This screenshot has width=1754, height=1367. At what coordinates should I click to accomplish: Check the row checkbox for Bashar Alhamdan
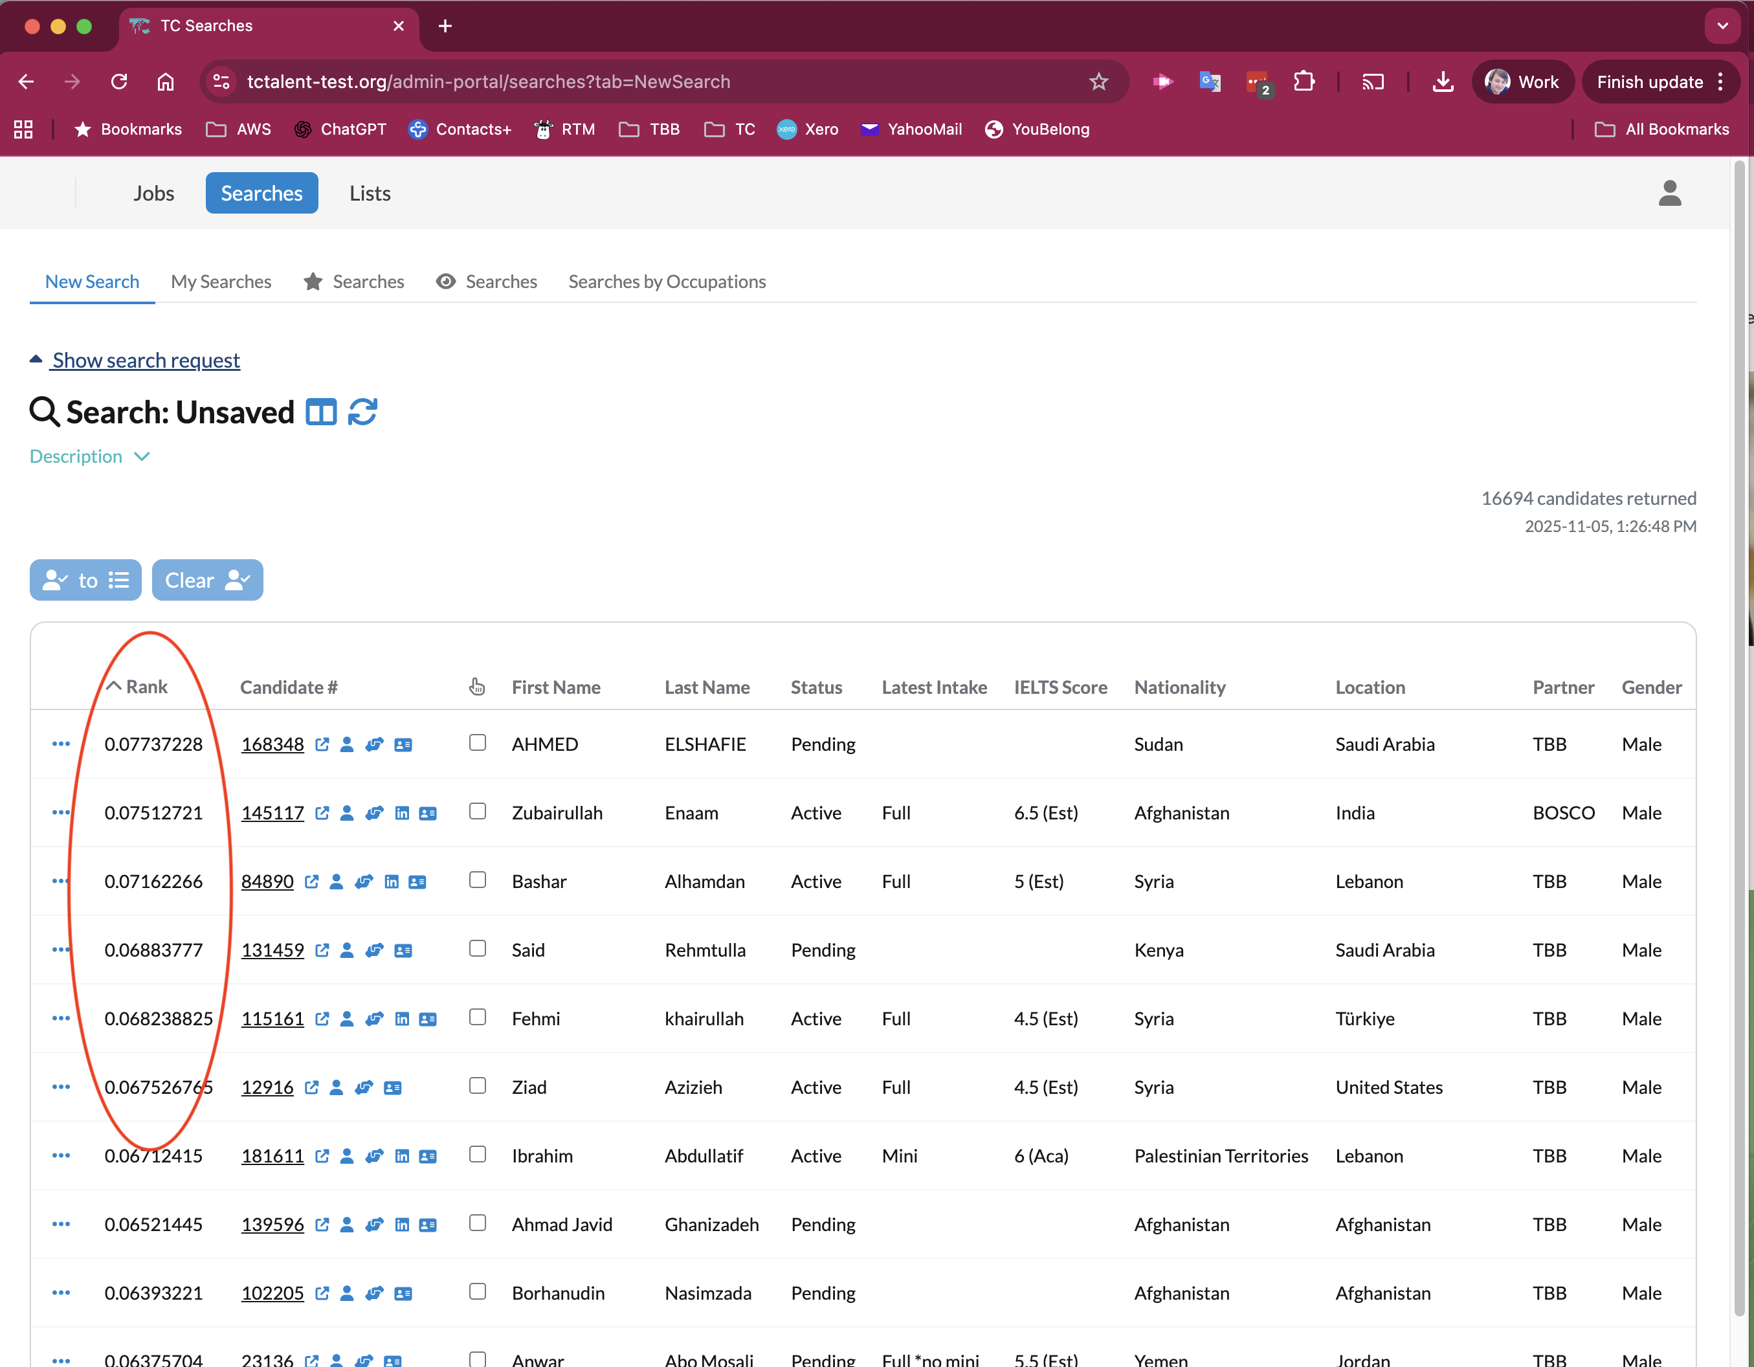[x=478, y=880]
